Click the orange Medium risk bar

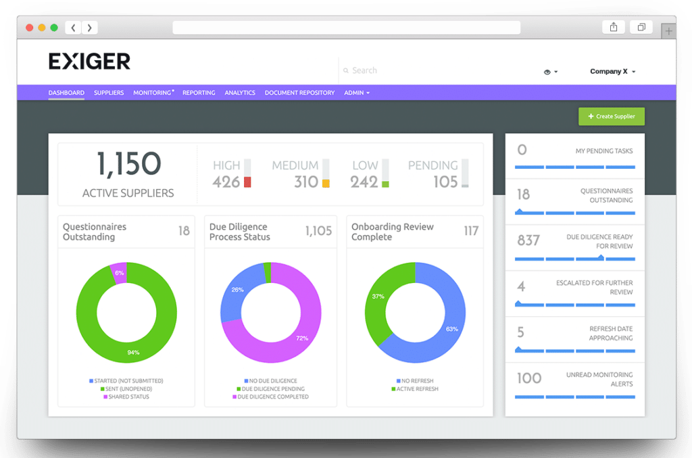[326, 184]
